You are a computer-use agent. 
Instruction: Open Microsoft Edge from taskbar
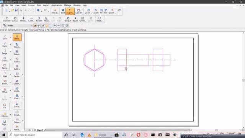pyautogui.click(x=82, y=135)
